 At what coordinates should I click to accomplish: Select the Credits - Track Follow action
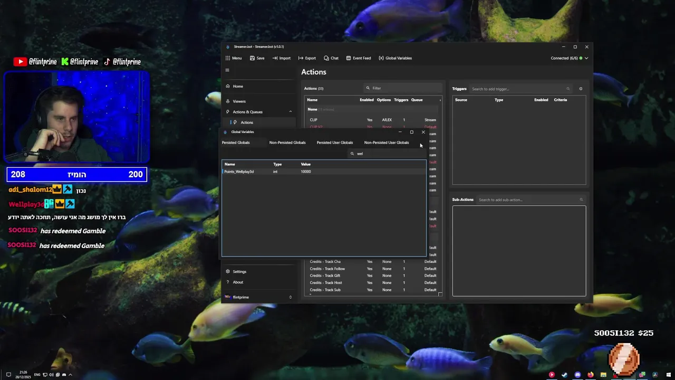coord(373,269)
